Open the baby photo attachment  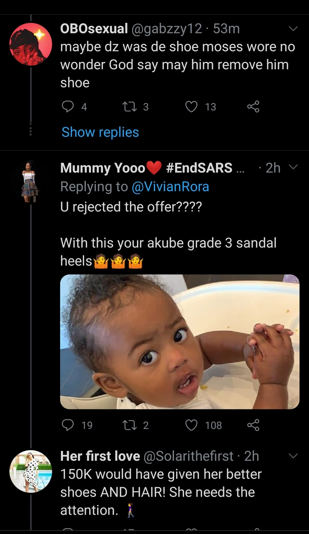click(x=179, y=342)
